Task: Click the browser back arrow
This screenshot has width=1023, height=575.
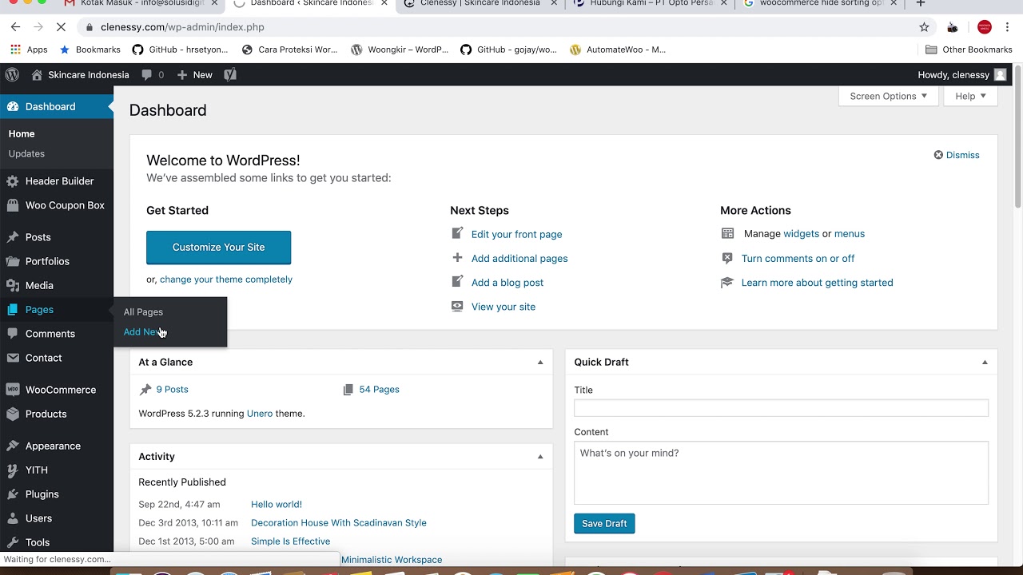Action: point(16,27)
